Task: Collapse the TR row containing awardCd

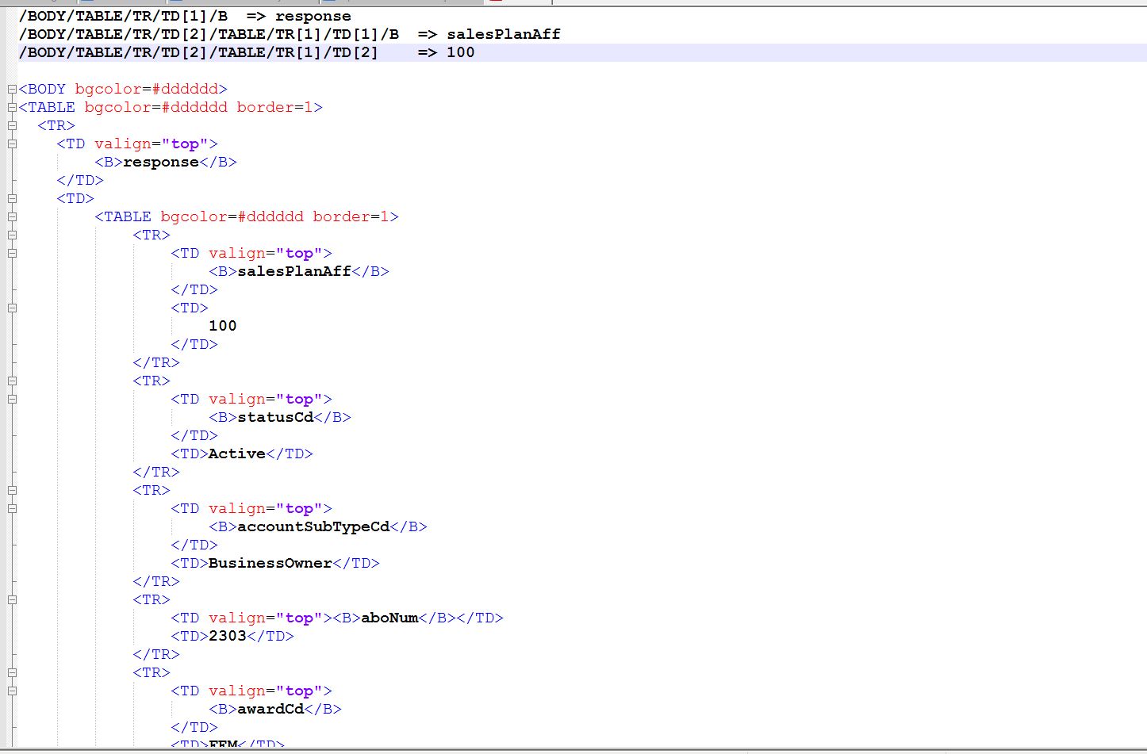Action: pos(12,672)
